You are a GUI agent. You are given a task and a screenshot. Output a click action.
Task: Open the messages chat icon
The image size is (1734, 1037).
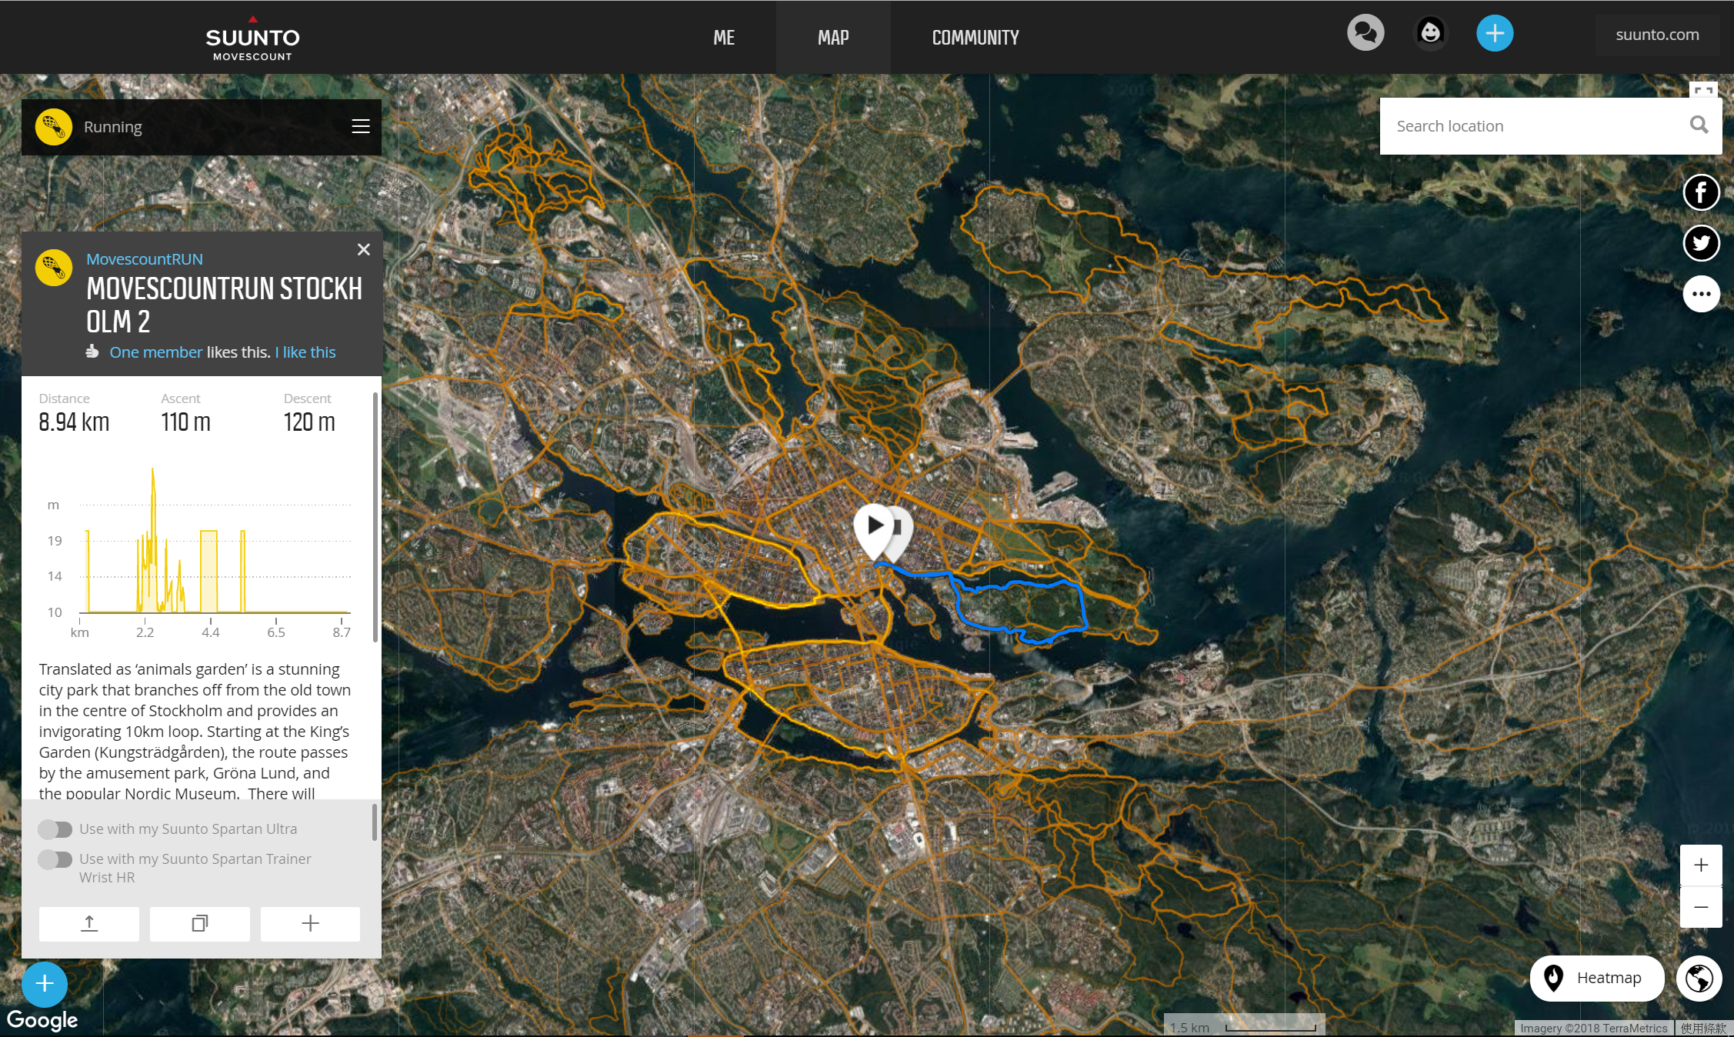(1366, 33)
